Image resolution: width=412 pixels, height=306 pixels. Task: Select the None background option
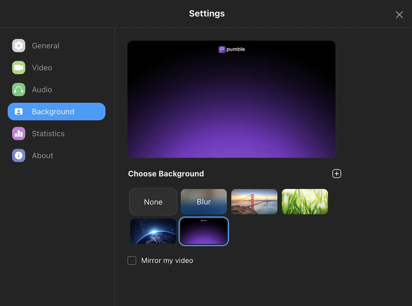click(153, 202)
